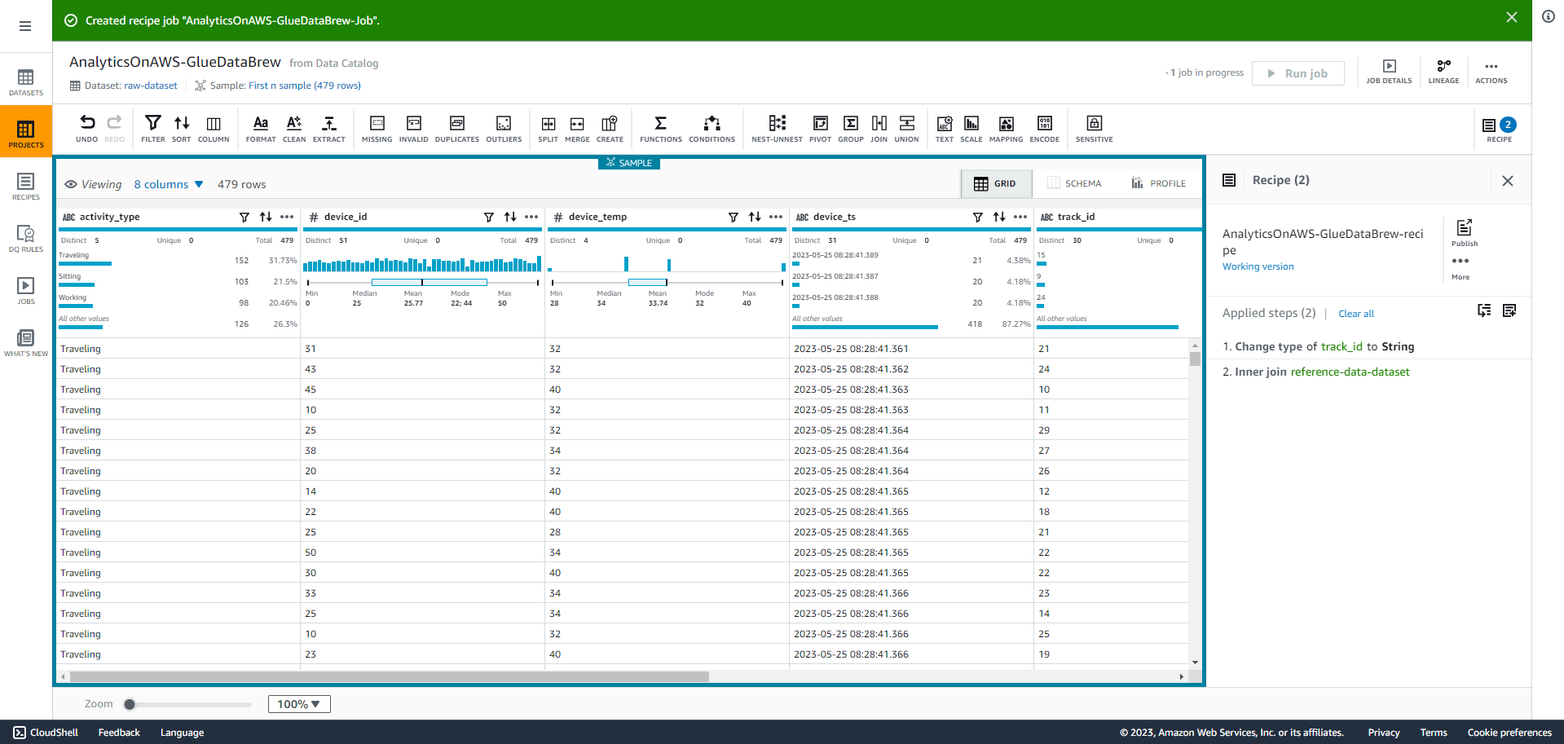Open the Create column tool
This screenshot has width=1564, height=744.
point(610,129)
